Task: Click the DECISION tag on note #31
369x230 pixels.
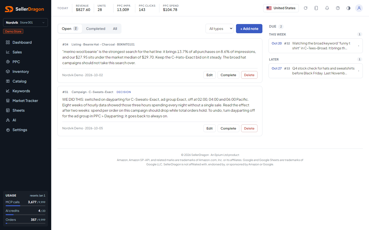Action: (124, 92)
